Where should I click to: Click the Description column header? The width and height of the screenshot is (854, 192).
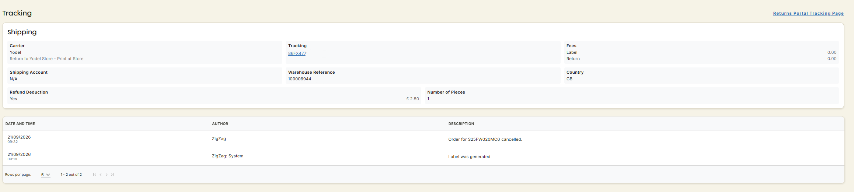[x=461, y=124]
